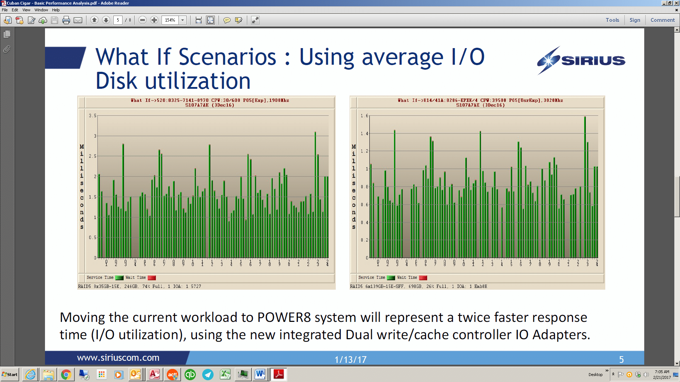Viewport: 680px width, 382px height.
Task: Open the Comment panel
Action: [x=663, y=20]
